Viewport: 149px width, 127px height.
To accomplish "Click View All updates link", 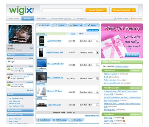I will pyautogui.click(x=30, y=90).
